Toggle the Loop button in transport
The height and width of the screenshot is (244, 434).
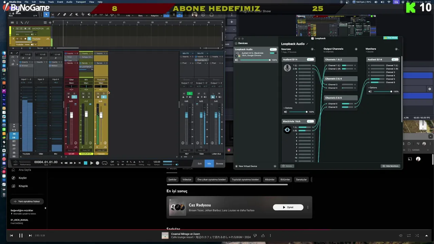(x=104, y=163)
